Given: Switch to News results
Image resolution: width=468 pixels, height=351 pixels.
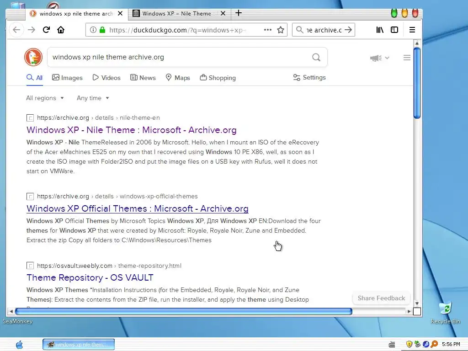Looking at the screenshot, I should point(143,78).
